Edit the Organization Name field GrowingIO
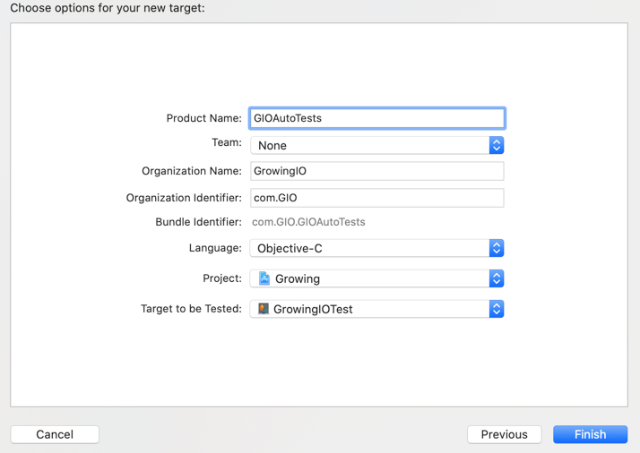Screen dimensions: 640x453 377,171
